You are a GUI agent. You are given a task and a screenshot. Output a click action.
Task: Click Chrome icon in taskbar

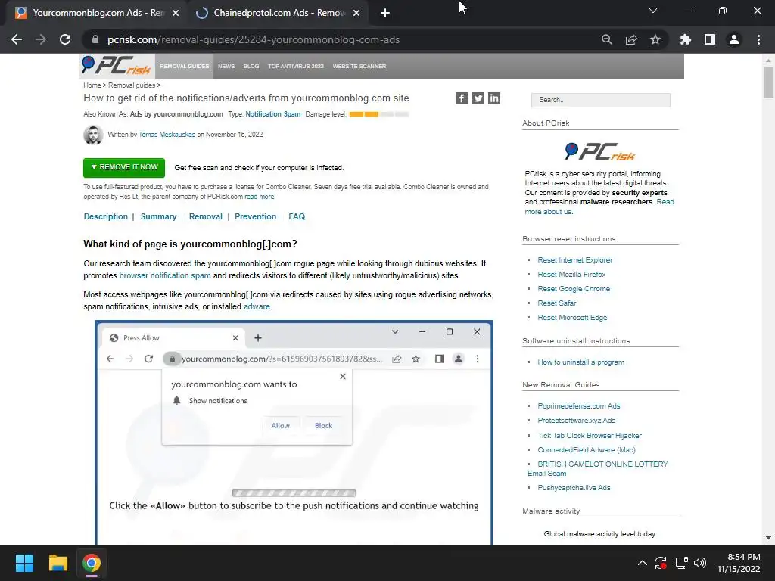click(x=92, y=563)
